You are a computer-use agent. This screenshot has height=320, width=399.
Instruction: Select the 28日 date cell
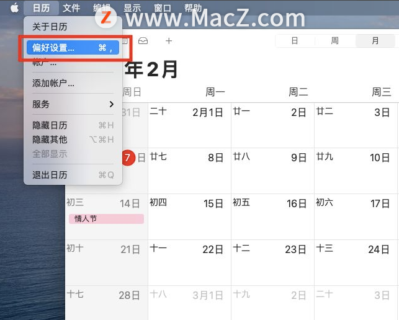[x=106, y=303]
